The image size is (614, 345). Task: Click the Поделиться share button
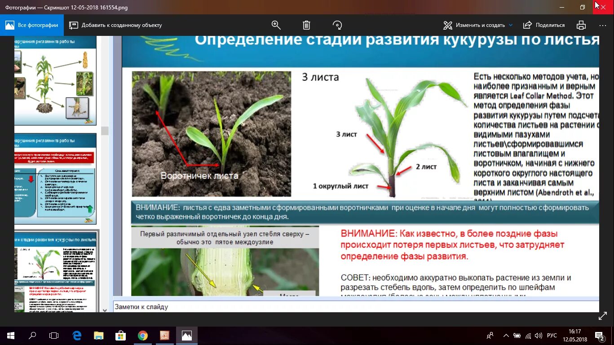click(x=544, y=25)
